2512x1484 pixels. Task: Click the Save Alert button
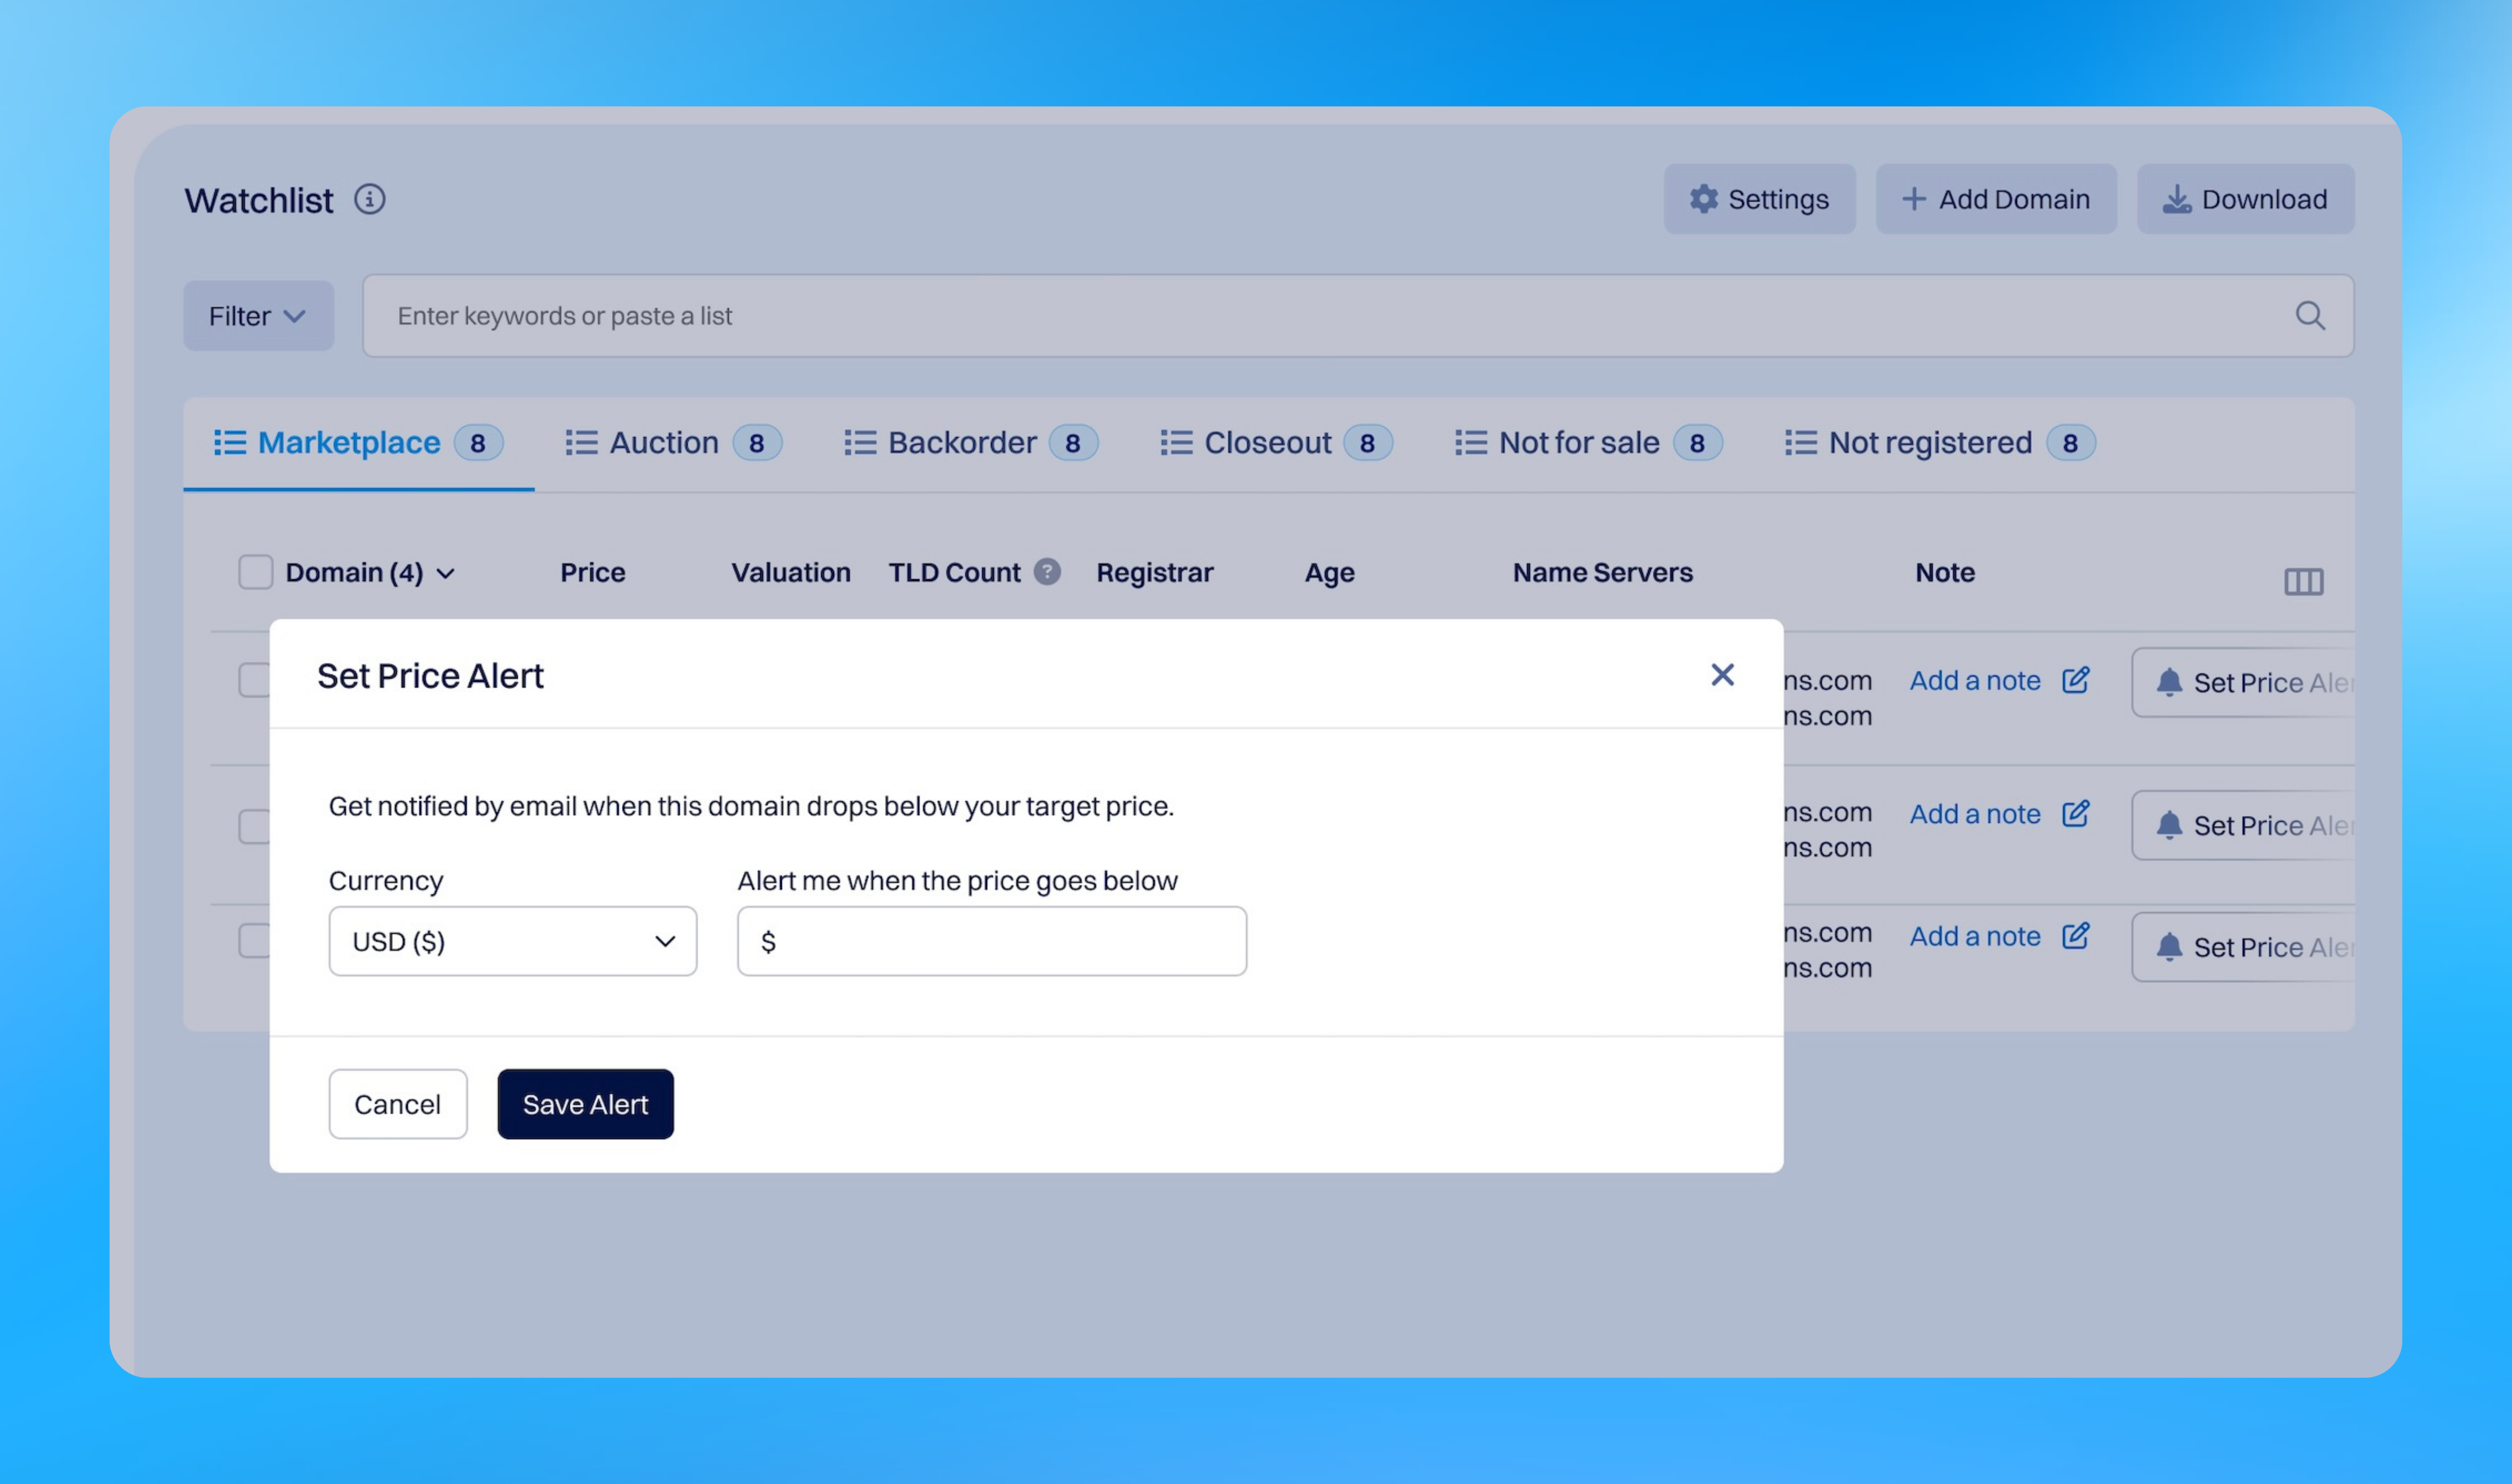click(586, 1104)
